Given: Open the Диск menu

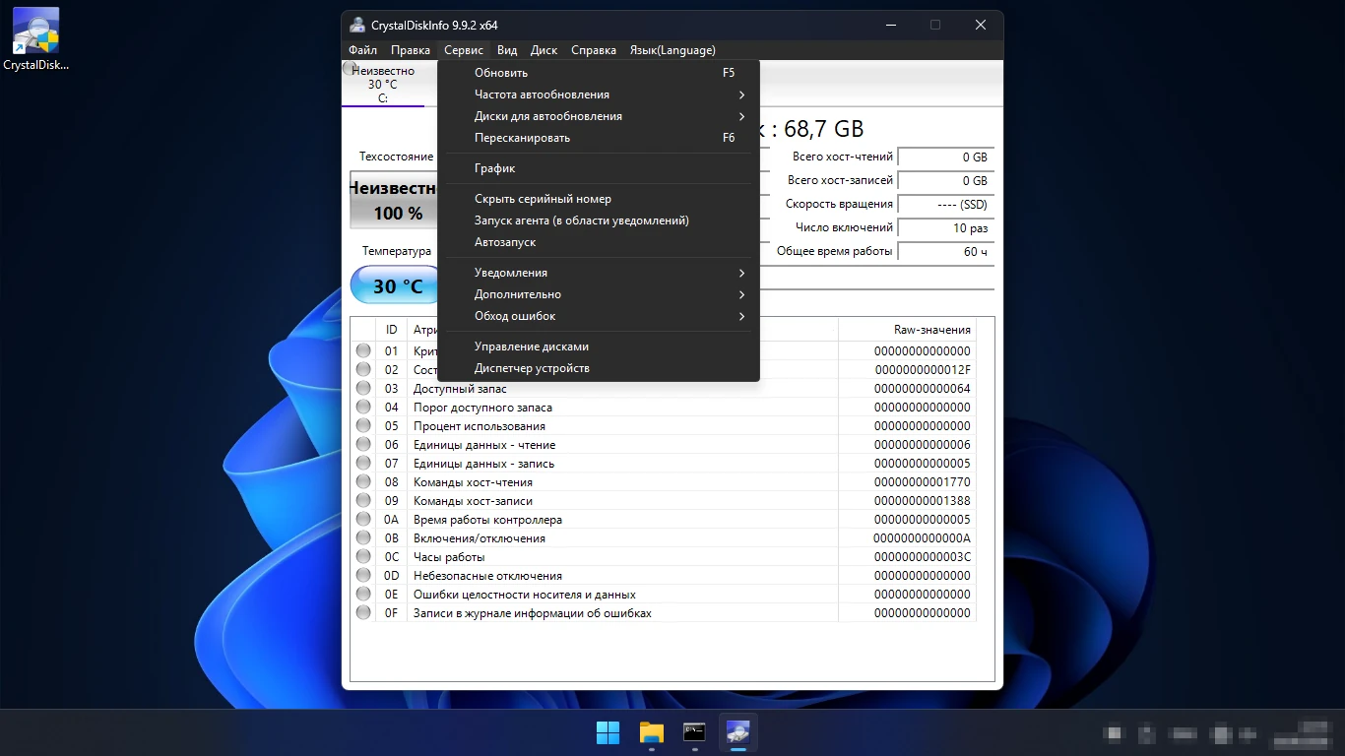Looking at the screenshot, I should 544,50.
